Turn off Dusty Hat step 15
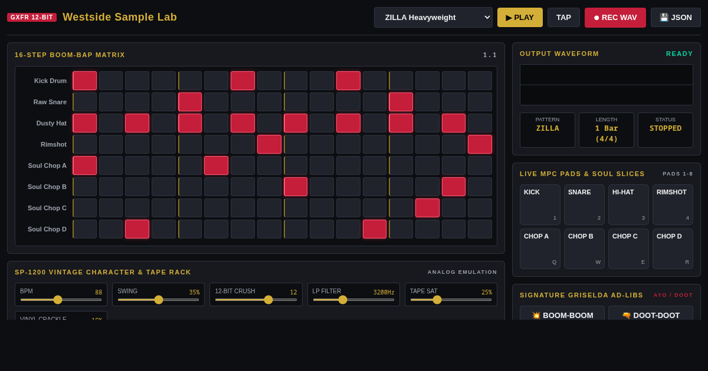 click(x=454, y=123)
